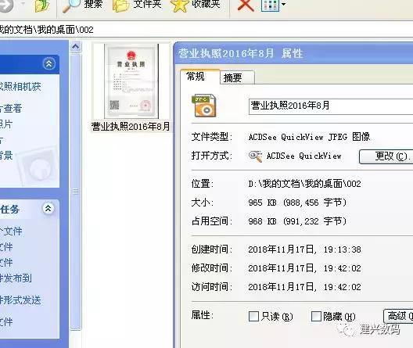Screen dimensions: 413x348
Task: Toggle the 隐藏(H) checkbox
Action: coord(316,316)
